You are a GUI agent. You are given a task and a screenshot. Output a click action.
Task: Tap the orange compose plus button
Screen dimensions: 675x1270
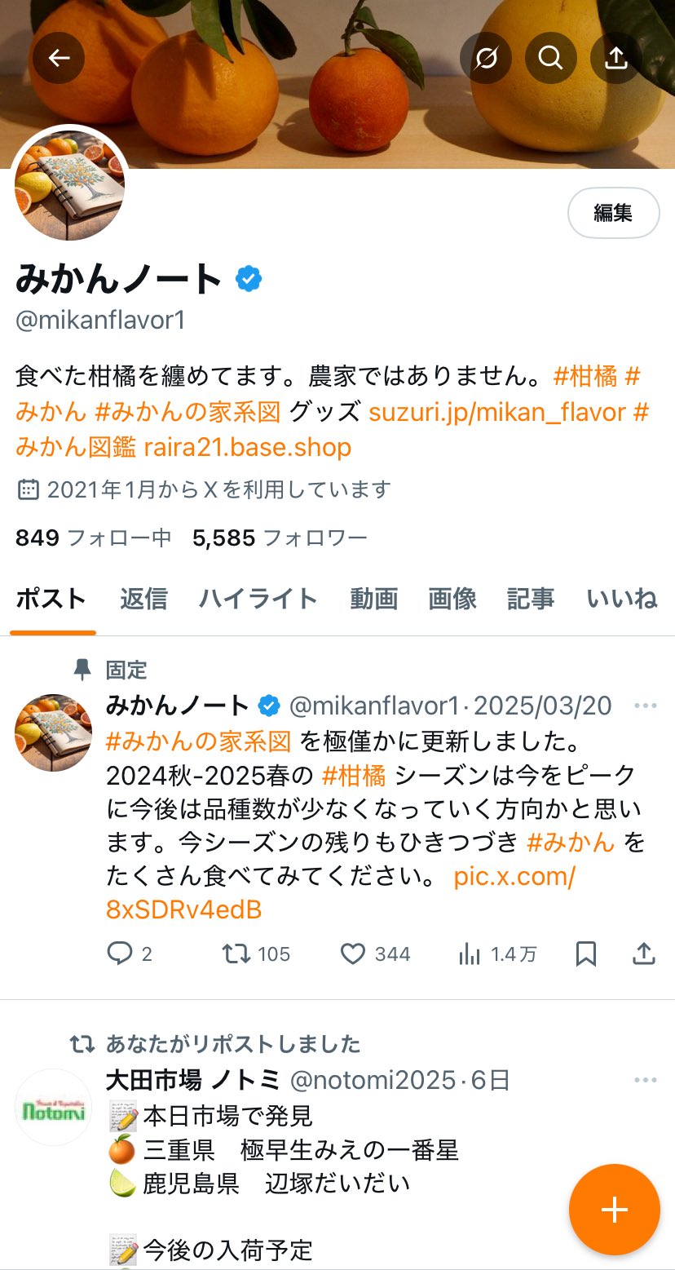pyautogui.click(x=614, y=1210)
